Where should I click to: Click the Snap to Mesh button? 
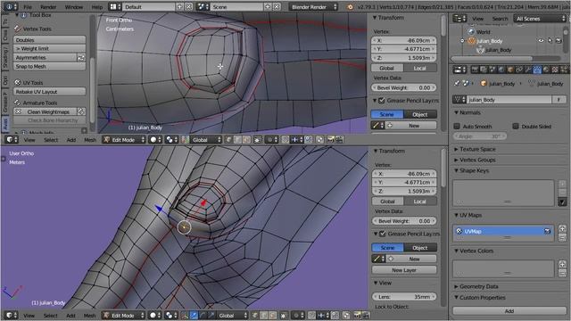click(x=50, y=67)
